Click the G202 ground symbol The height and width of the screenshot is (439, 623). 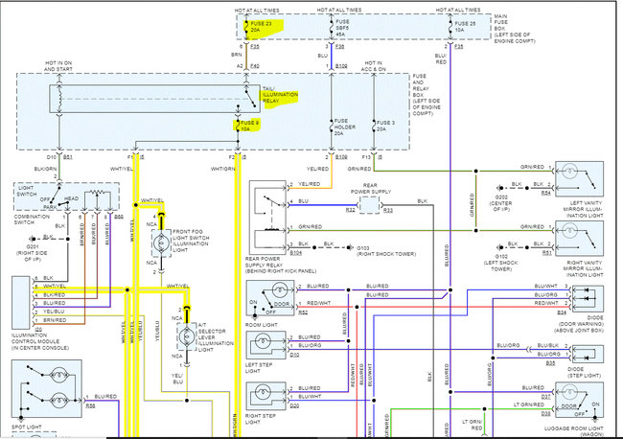coord(499,188)
